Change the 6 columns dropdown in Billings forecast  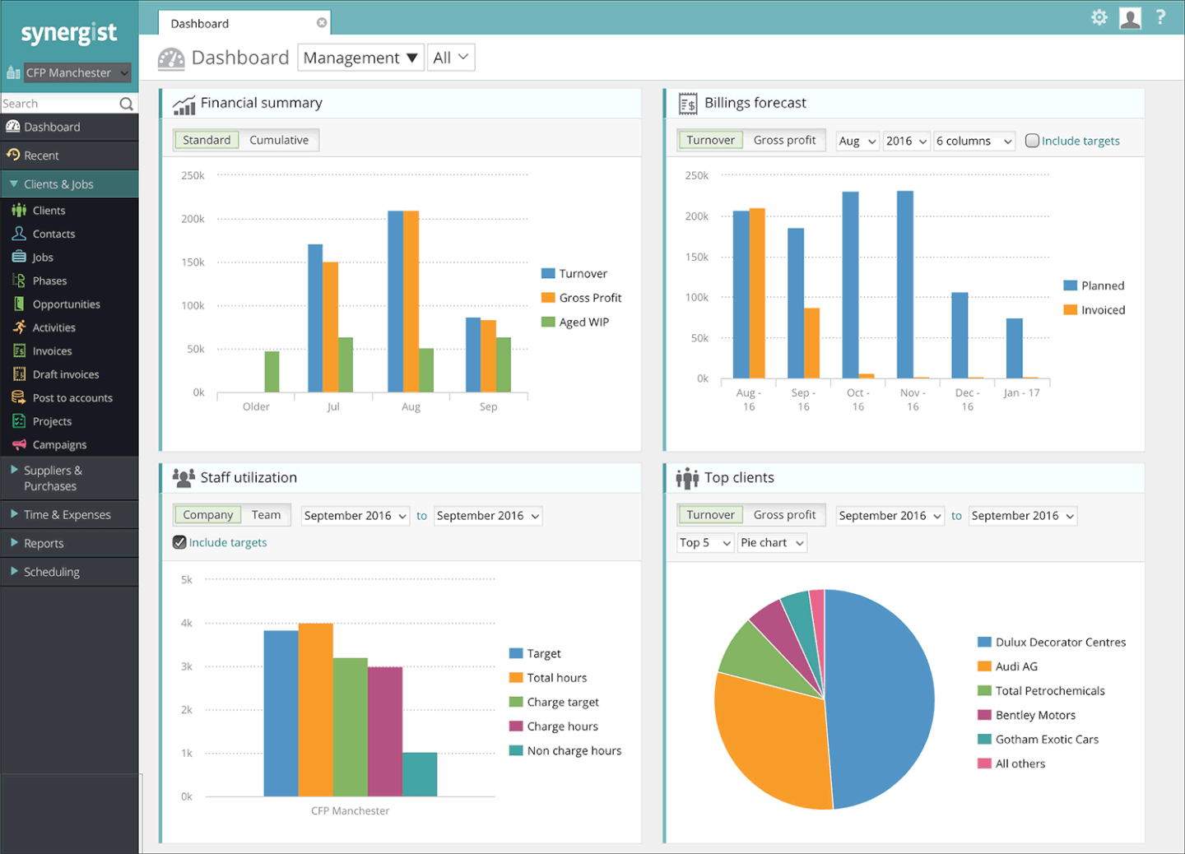[974, 141]
